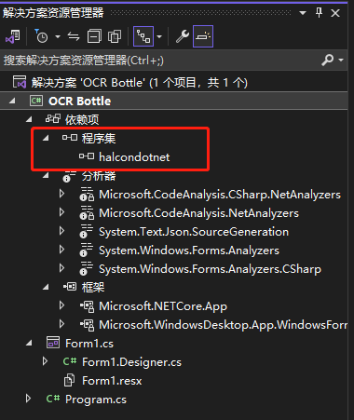Click the 框架 framework icon
This screenshot has width=354, height=420.
70,287
